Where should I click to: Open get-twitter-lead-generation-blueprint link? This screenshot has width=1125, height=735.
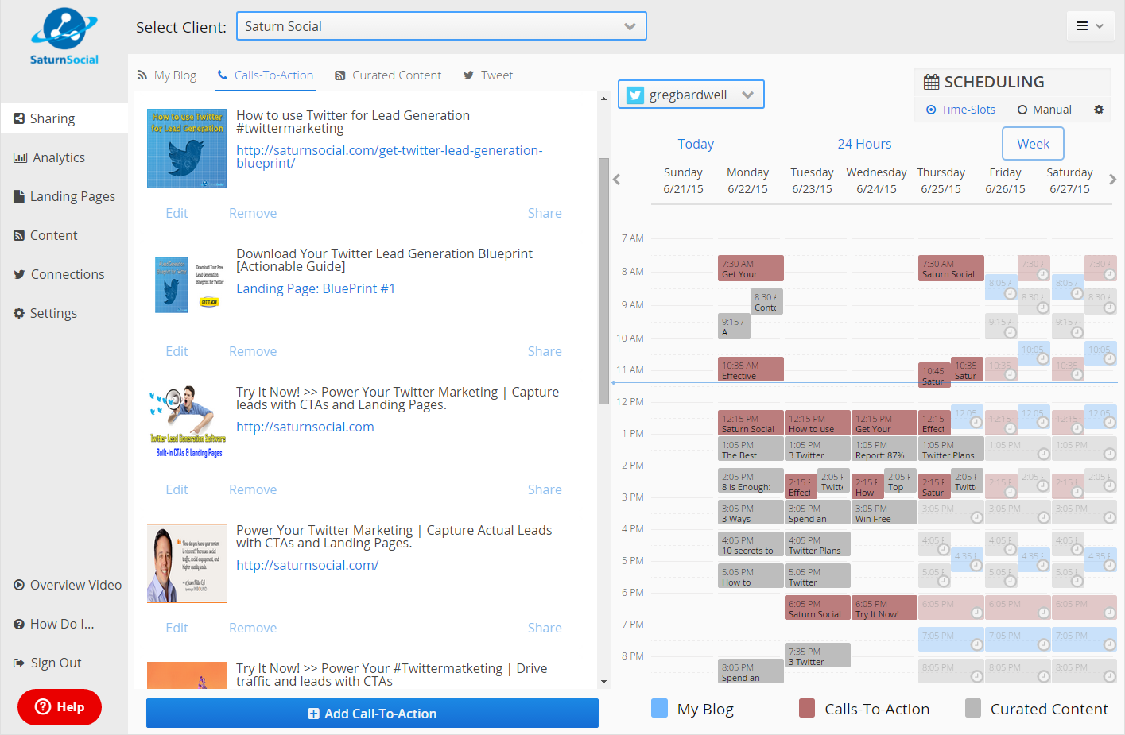(390, 157)
